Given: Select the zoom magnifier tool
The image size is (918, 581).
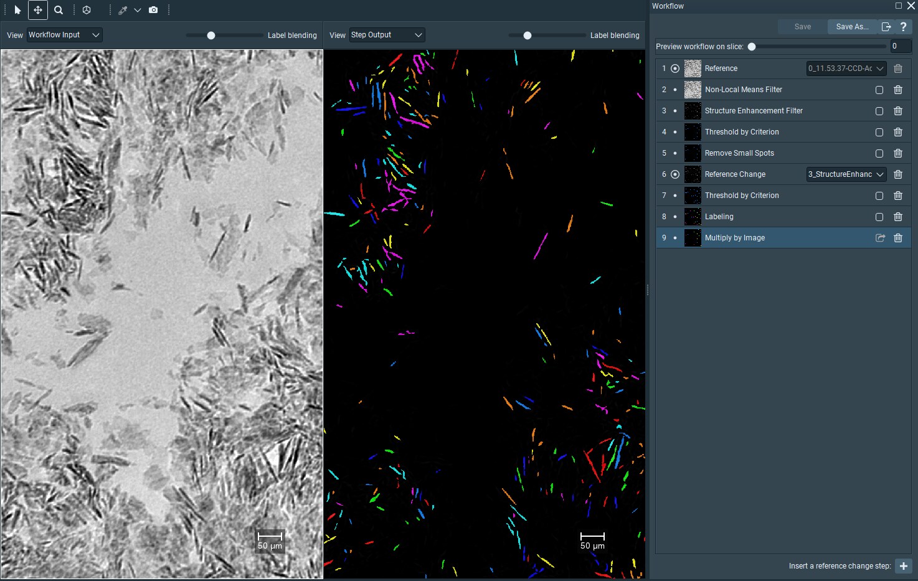Looking at the screenshot, I should tap(59, 10).
